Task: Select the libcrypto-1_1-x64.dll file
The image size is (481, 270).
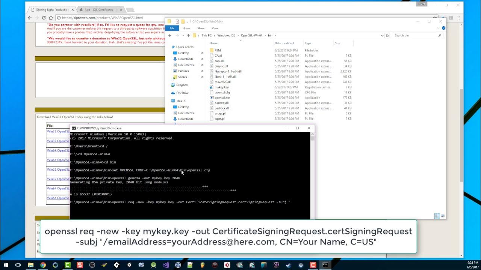Action: coord(228,71)
